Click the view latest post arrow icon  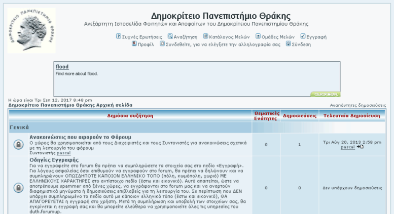tap(360, 147)
